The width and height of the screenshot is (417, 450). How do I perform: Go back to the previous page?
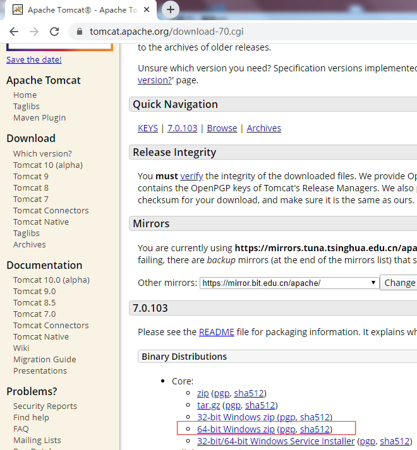[x=14, y=32]
